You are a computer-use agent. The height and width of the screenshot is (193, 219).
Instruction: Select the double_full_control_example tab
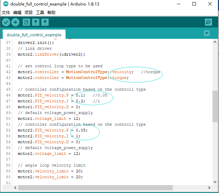tap(34, 35)
